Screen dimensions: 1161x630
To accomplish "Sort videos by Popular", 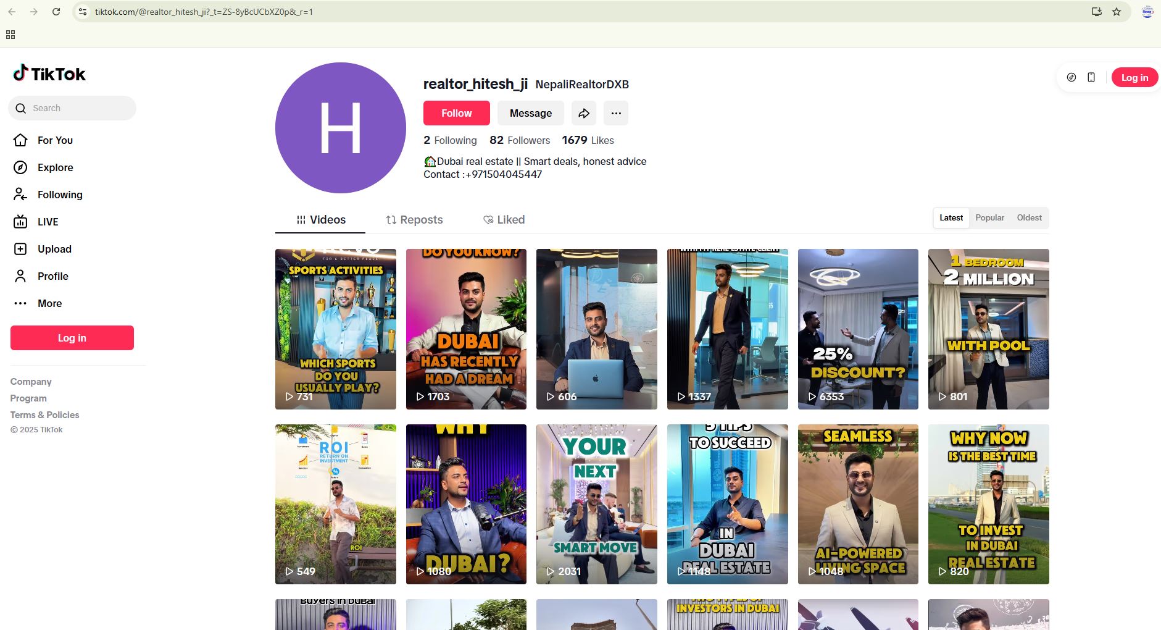I will tap(989, 218).
